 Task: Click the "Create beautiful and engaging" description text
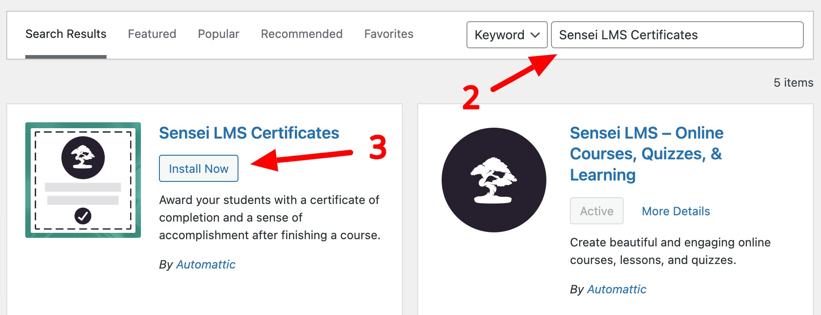[x=670, y=251]
